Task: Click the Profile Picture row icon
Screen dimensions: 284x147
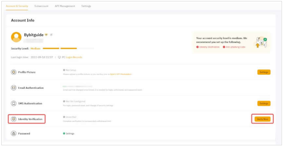Action: pyautogui.click(x=14, y=72)
